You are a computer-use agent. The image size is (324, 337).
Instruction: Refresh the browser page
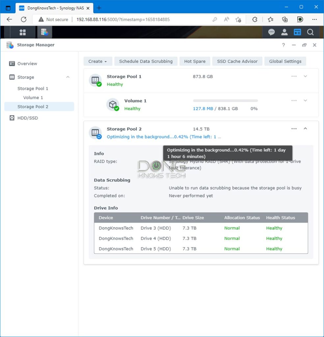point(24,19)
